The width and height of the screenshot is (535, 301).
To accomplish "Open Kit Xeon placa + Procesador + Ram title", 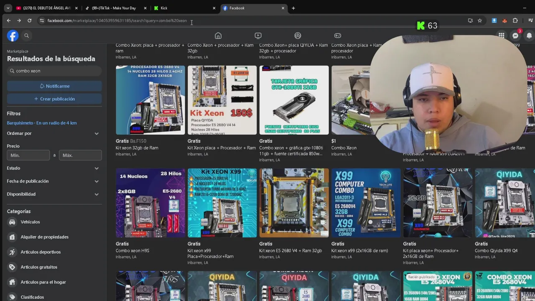I will pyautogui.click(x=222, y=148).
